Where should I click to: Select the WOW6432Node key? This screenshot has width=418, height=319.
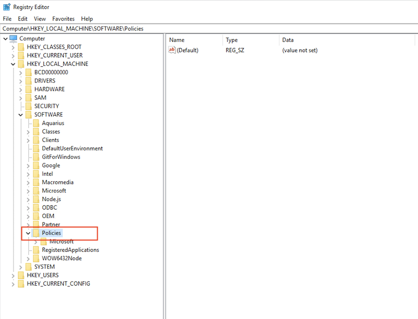[x=62, y=259]
